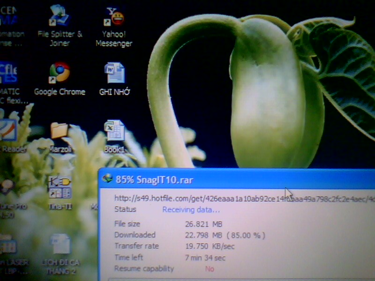This screenshot has height=281, width=375.
Task: Click the download manager icon in the title bar
Action: (108, 179)
